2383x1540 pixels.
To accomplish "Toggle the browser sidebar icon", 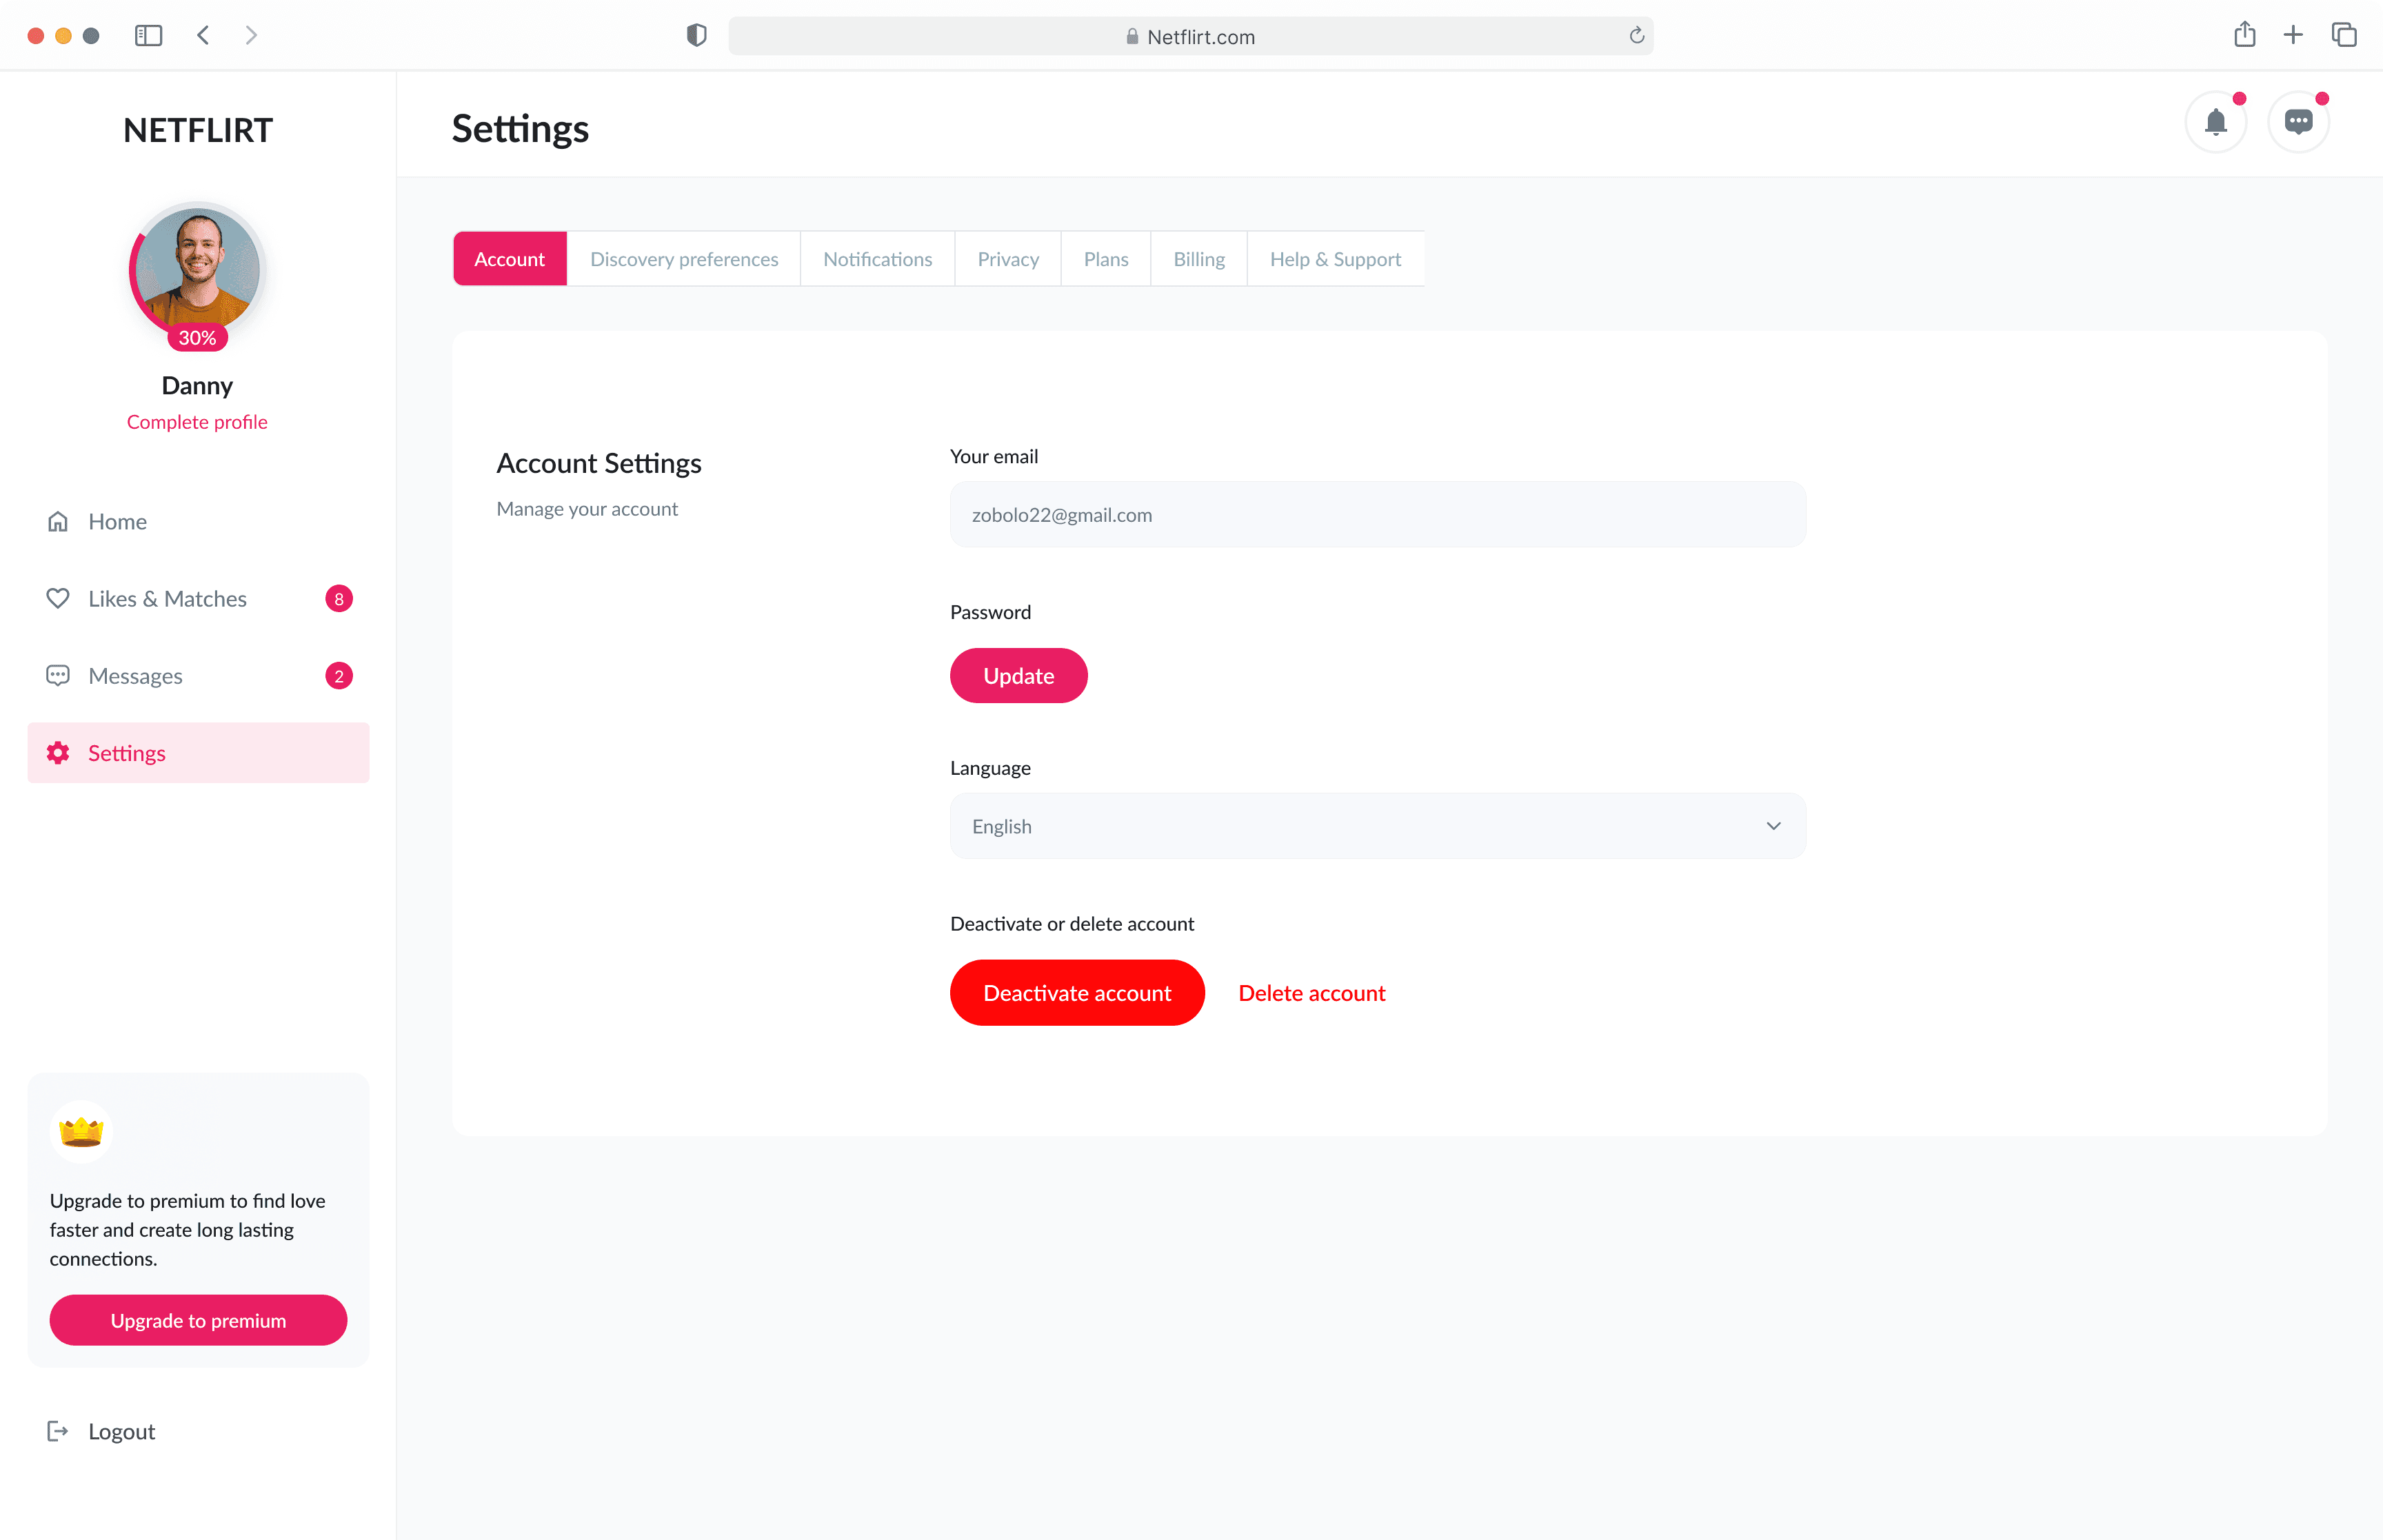I will (x=148, y=36).
